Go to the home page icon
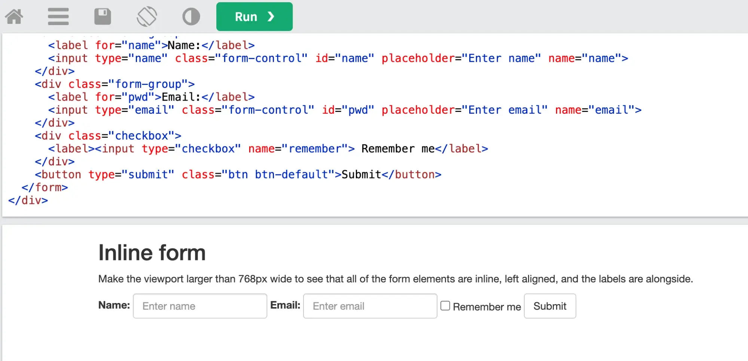 14,17
